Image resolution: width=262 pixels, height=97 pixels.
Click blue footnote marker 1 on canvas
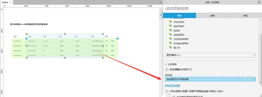[x=26, y=39]
